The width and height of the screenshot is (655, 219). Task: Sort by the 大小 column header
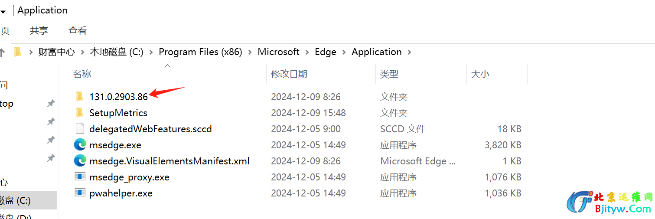(x=480, y=74)
